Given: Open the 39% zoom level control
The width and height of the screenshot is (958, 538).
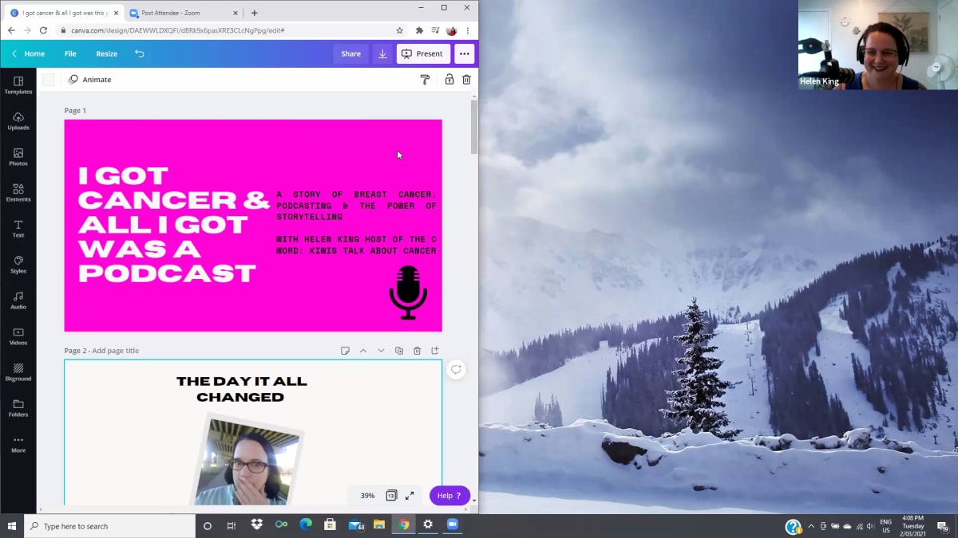Looking at the screenshot, I should 367,495.
